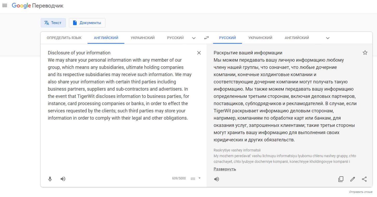This screenshot has width=377, height=197.
Task: Choose Определить язык for auto-detection
Action: 64,38
